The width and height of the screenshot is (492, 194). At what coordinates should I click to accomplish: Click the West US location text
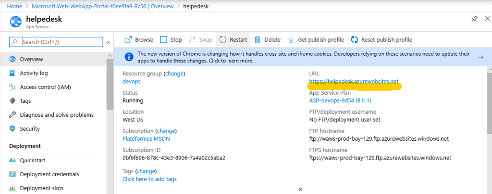[133, 120]
